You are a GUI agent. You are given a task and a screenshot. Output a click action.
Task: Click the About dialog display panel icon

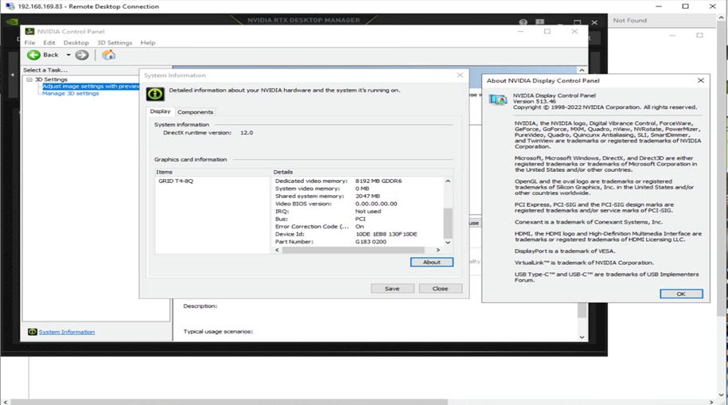498,99
